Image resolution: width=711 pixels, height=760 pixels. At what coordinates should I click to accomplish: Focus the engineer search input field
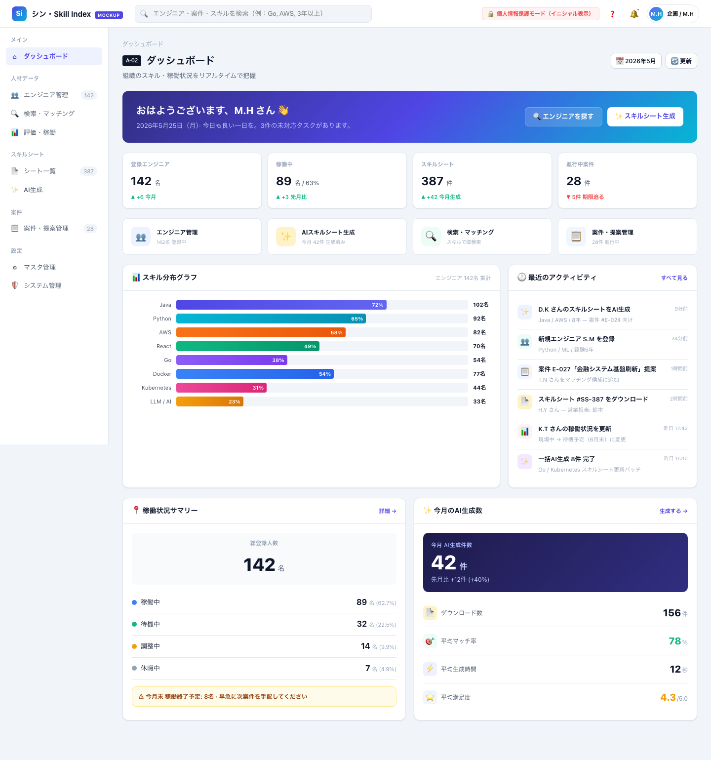[x=253, y=14]
